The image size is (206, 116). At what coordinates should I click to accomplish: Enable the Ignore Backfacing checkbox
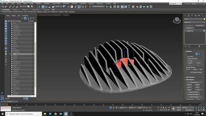[187, 59]
